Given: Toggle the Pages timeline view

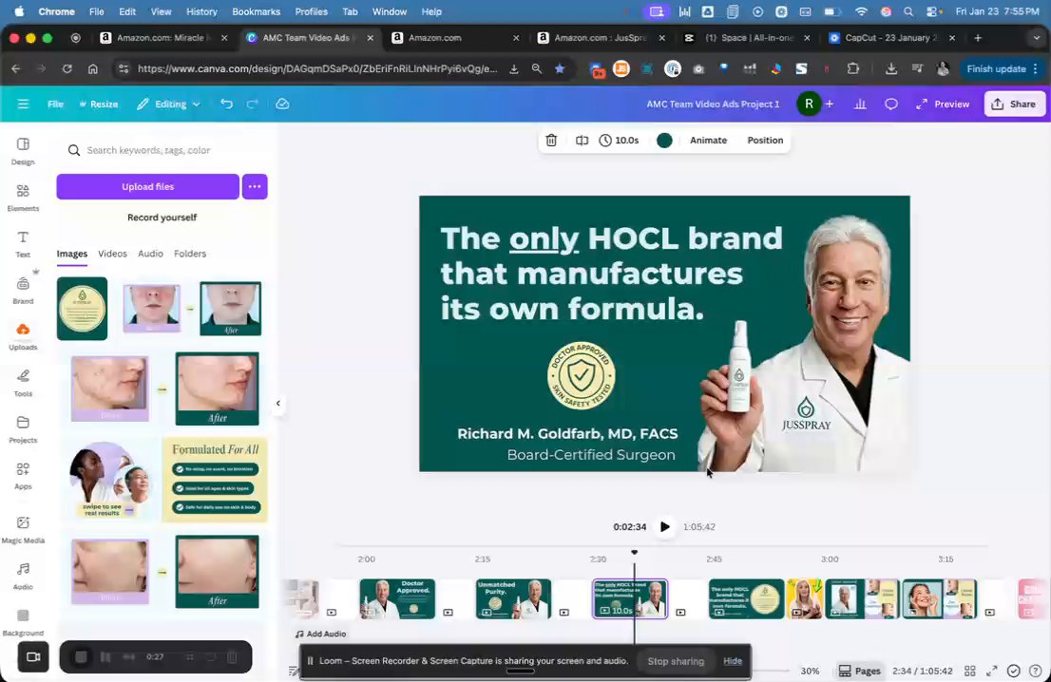Looking at the screenshot, I should [x=860, y=671].
